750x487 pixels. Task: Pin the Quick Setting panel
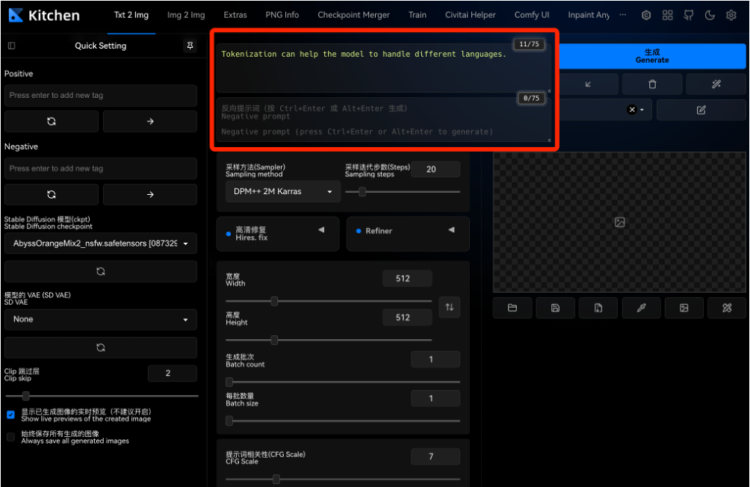point(190,46)
